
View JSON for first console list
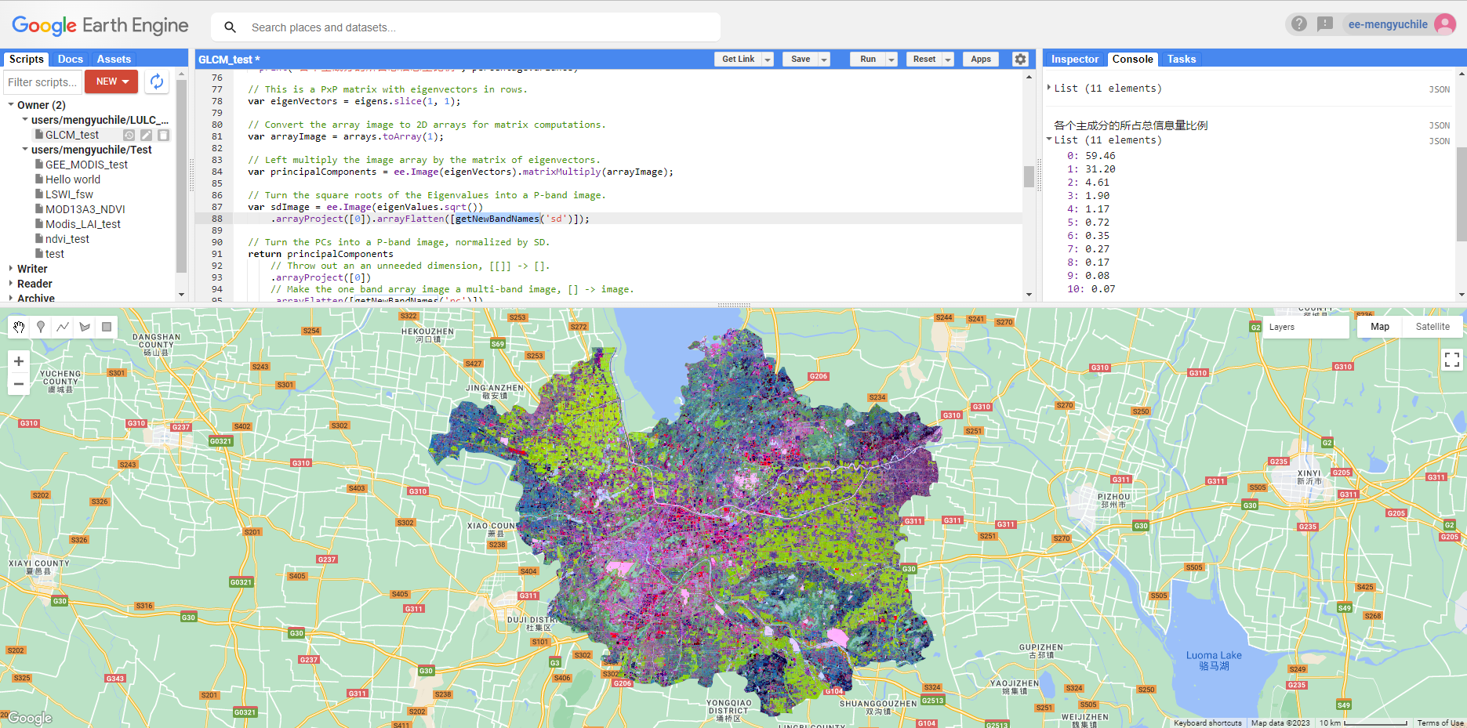pyautogui.click(x=1440, y=89)
